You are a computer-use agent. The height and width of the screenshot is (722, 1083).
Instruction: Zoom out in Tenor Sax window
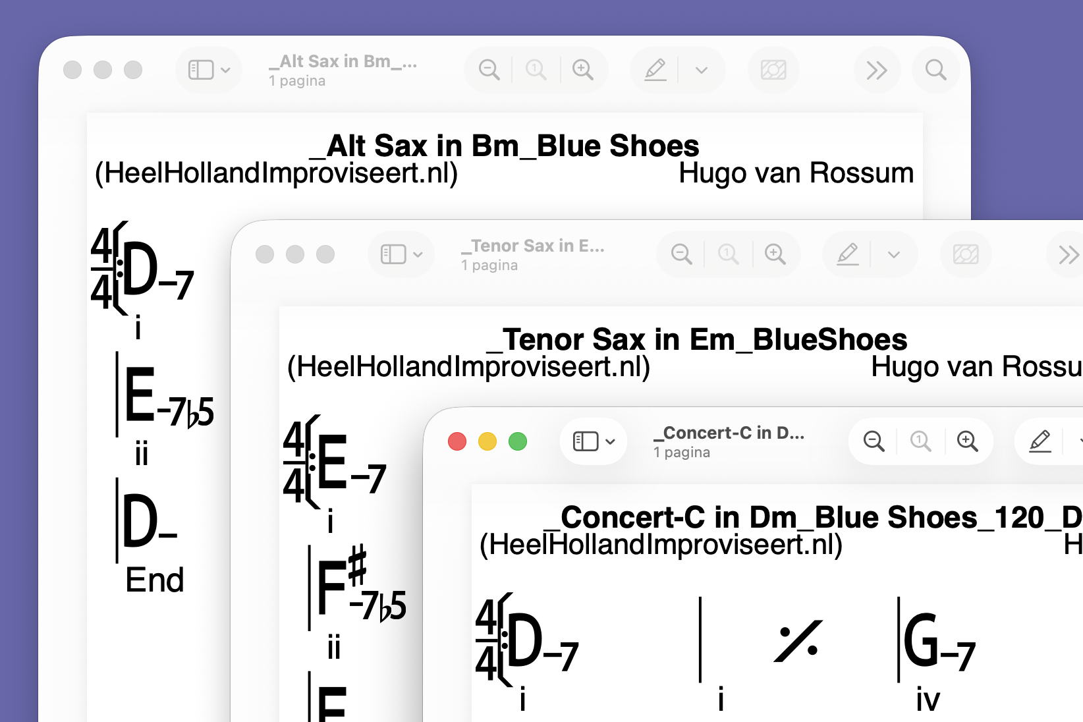coord(681,254)
